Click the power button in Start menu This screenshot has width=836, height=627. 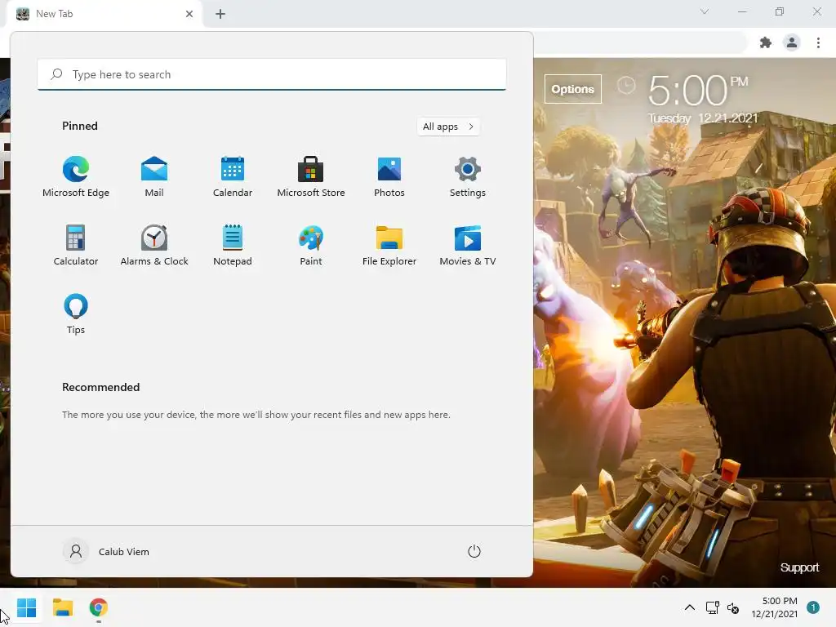(x=474, y=551)
